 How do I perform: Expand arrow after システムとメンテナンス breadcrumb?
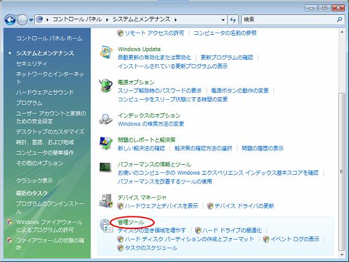point(176,20)
